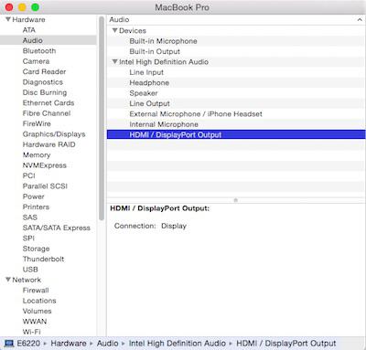
Task: Select Diagnostics in sidebar
Action: 43,82
